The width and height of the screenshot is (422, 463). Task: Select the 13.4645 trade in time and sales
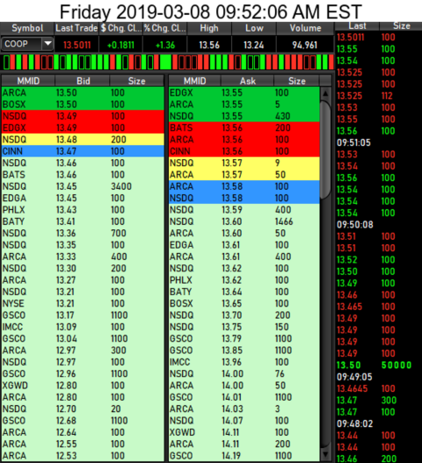pos(379,389)
